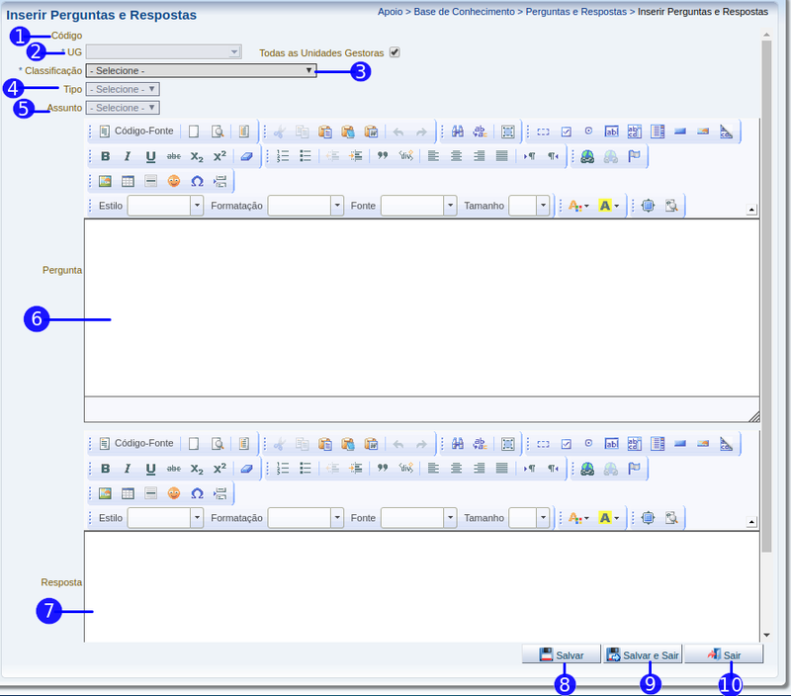This screenshot has height=696, width=791.
Task: Click the insert image icon in Pergunta editor
Action: tap(105, 182)
